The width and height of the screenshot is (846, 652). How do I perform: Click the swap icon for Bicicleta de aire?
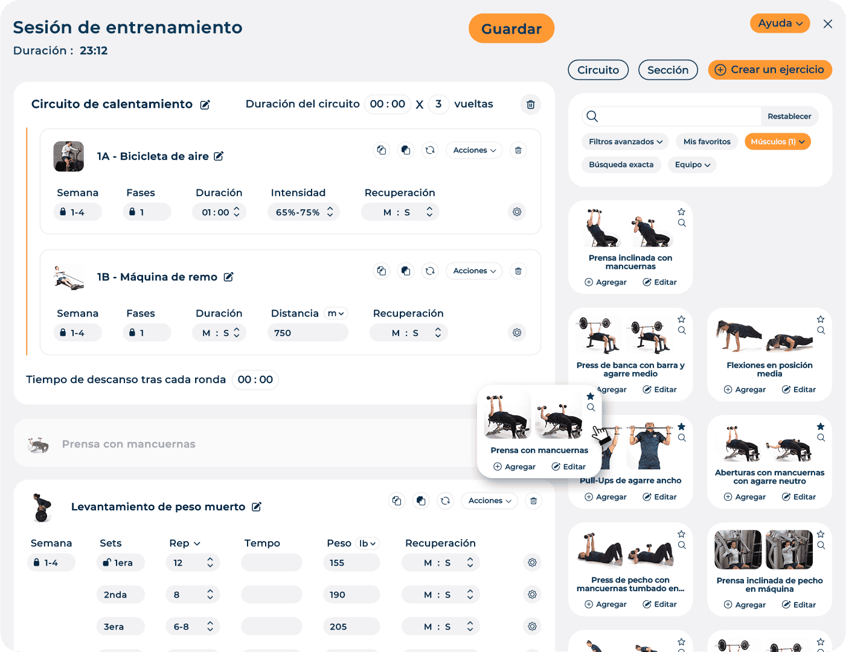[430, 150]
